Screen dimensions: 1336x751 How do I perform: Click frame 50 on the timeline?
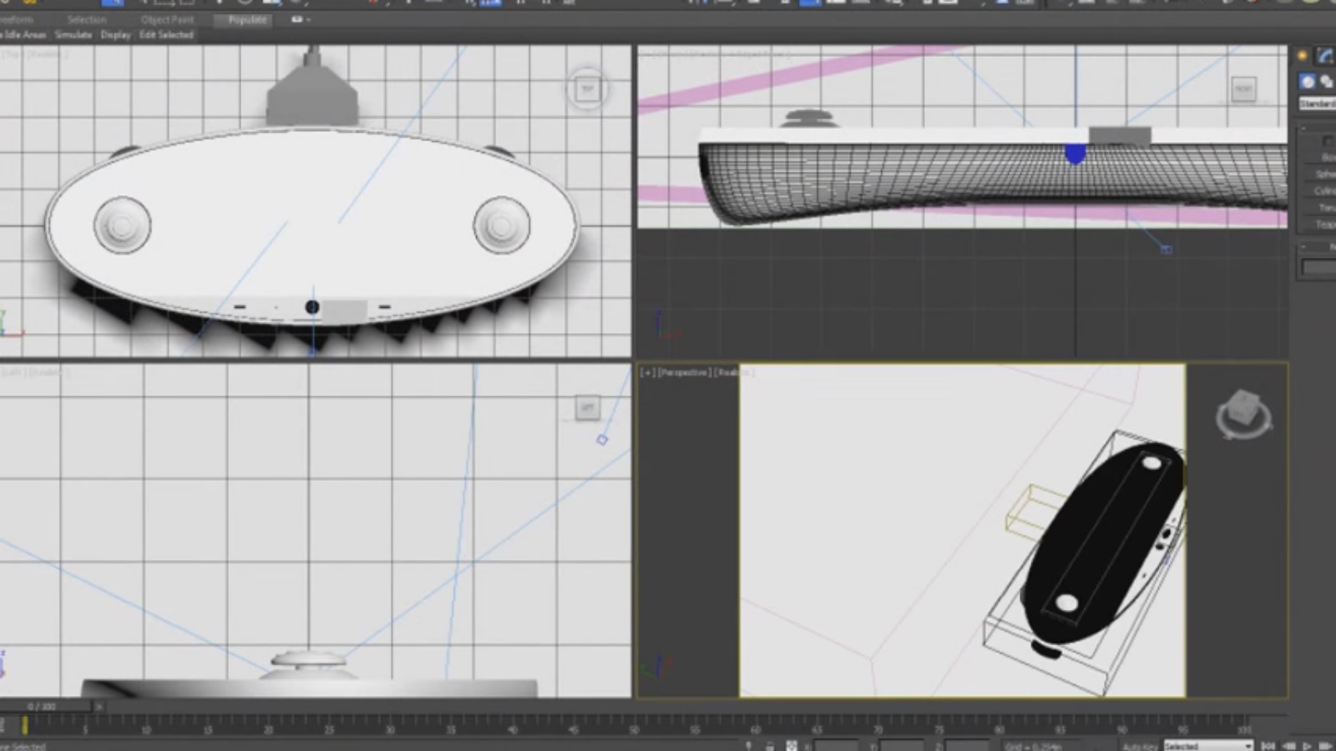634,724
